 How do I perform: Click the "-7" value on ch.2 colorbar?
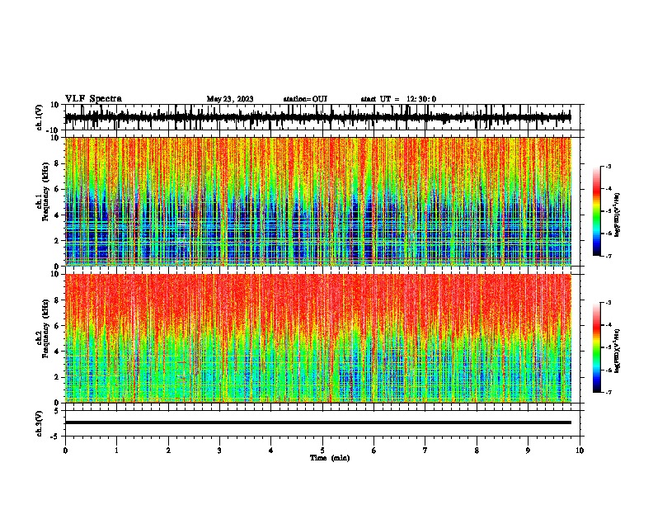[608, 392]
